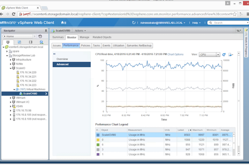The image size is (249, 165).
Task: Open Symantec NetBackup sub-tab
Action: pos(139,45)
